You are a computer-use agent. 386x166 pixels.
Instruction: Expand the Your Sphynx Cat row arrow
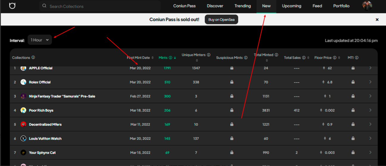tap(370, 153)
